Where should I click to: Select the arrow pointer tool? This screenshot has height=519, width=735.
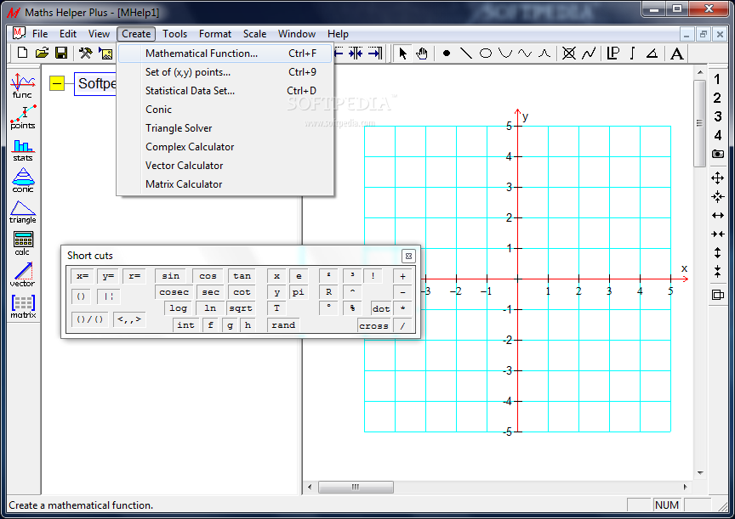coord(402,54)
